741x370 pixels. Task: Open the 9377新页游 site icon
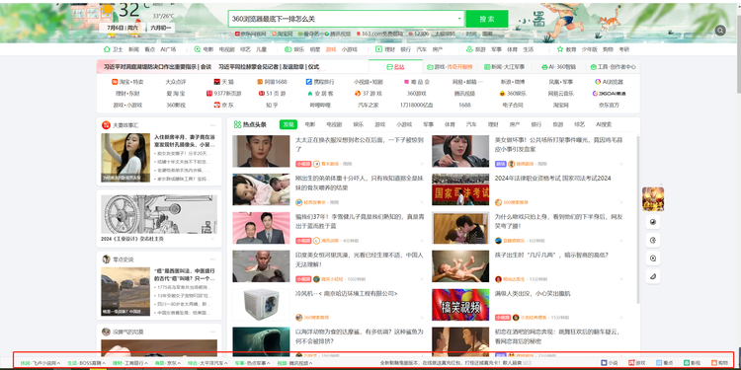click(x=209, y=94)
